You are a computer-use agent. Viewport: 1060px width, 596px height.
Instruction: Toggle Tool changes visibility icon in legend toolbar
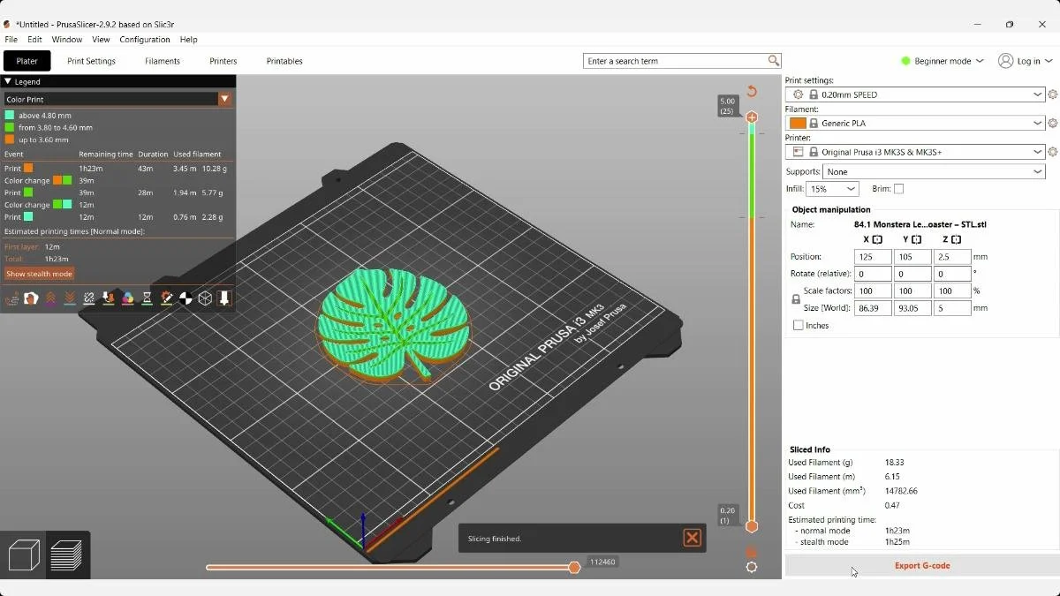coord(109,298)
